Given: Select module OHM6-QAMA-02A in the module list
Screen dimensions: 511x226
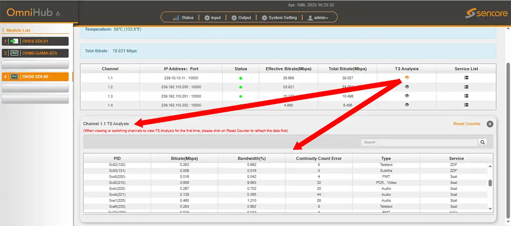Looking at the screenshot, I should tap(35, 53).
